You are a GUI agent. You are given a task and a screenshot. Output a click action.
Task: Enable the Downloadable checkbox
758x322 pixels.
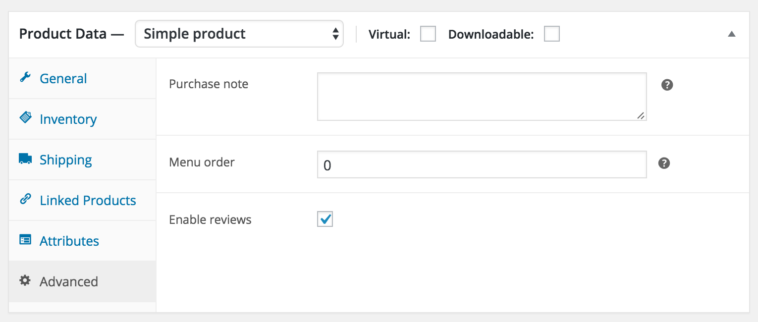[551, 34]
